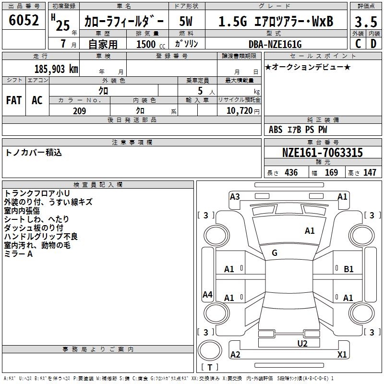384x384 pixels.
Task: Click the G windshield mark on diagram
Action: (274, 252)
